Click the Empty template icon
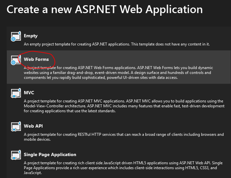 click(16, 36)
